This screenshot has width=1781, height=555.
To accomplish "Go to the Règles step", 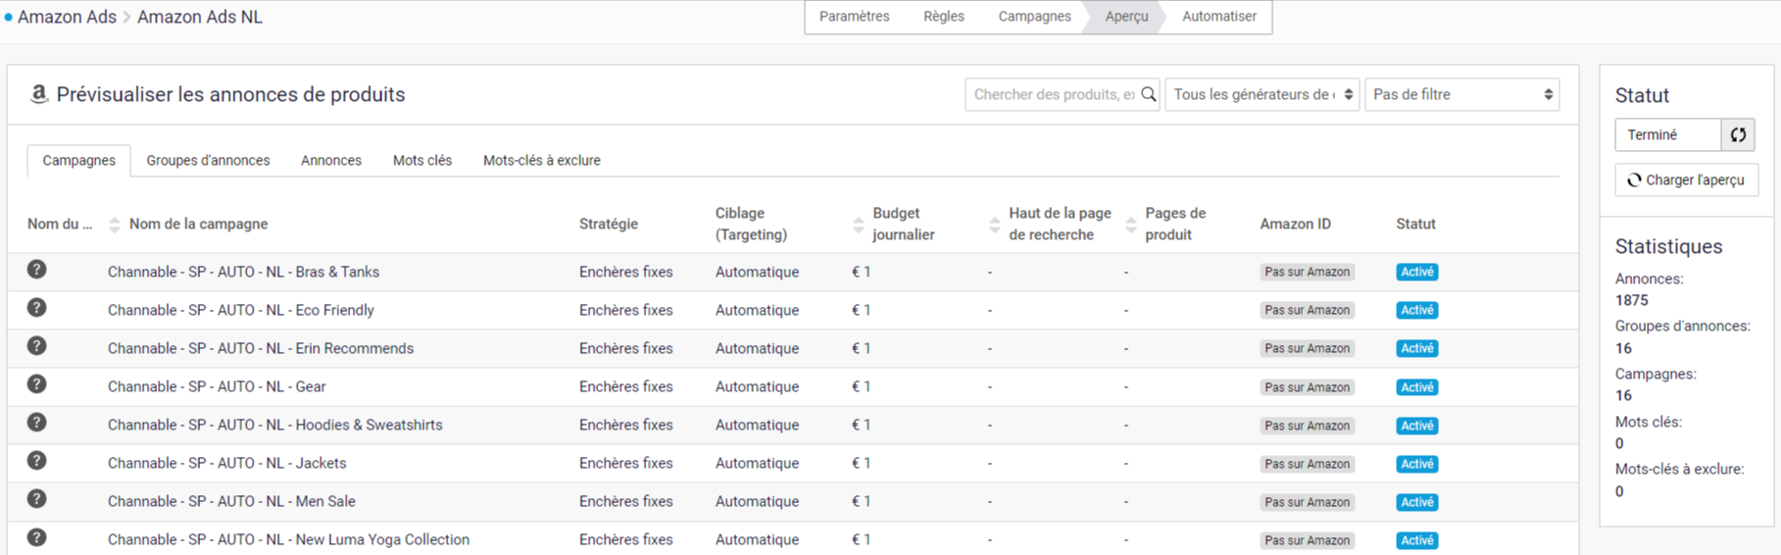I will point(944,17).
